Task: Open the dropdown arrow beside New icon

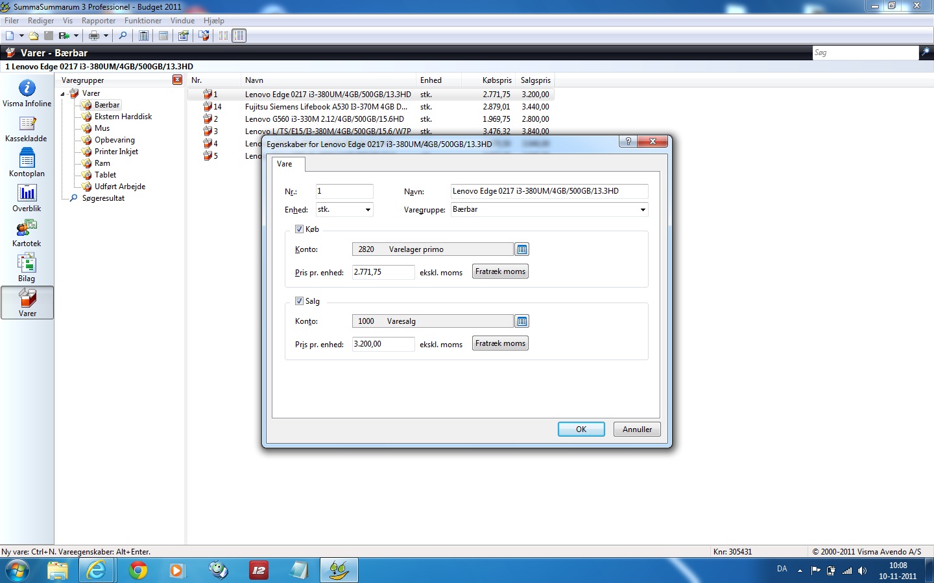Action: (21, 36)
